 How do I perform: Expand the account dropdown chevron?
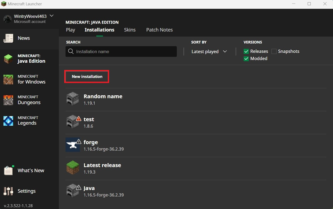coord(52,16)
